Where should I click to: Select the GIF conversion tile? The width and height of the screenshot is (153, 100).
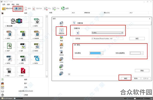(x=23, y=47)
